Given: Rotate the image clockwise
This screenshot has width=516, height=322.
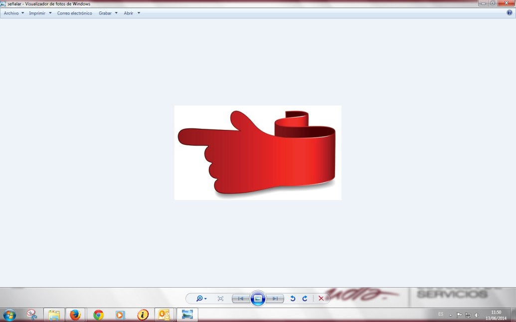Looking at the screenshot, I should point(305,299).
